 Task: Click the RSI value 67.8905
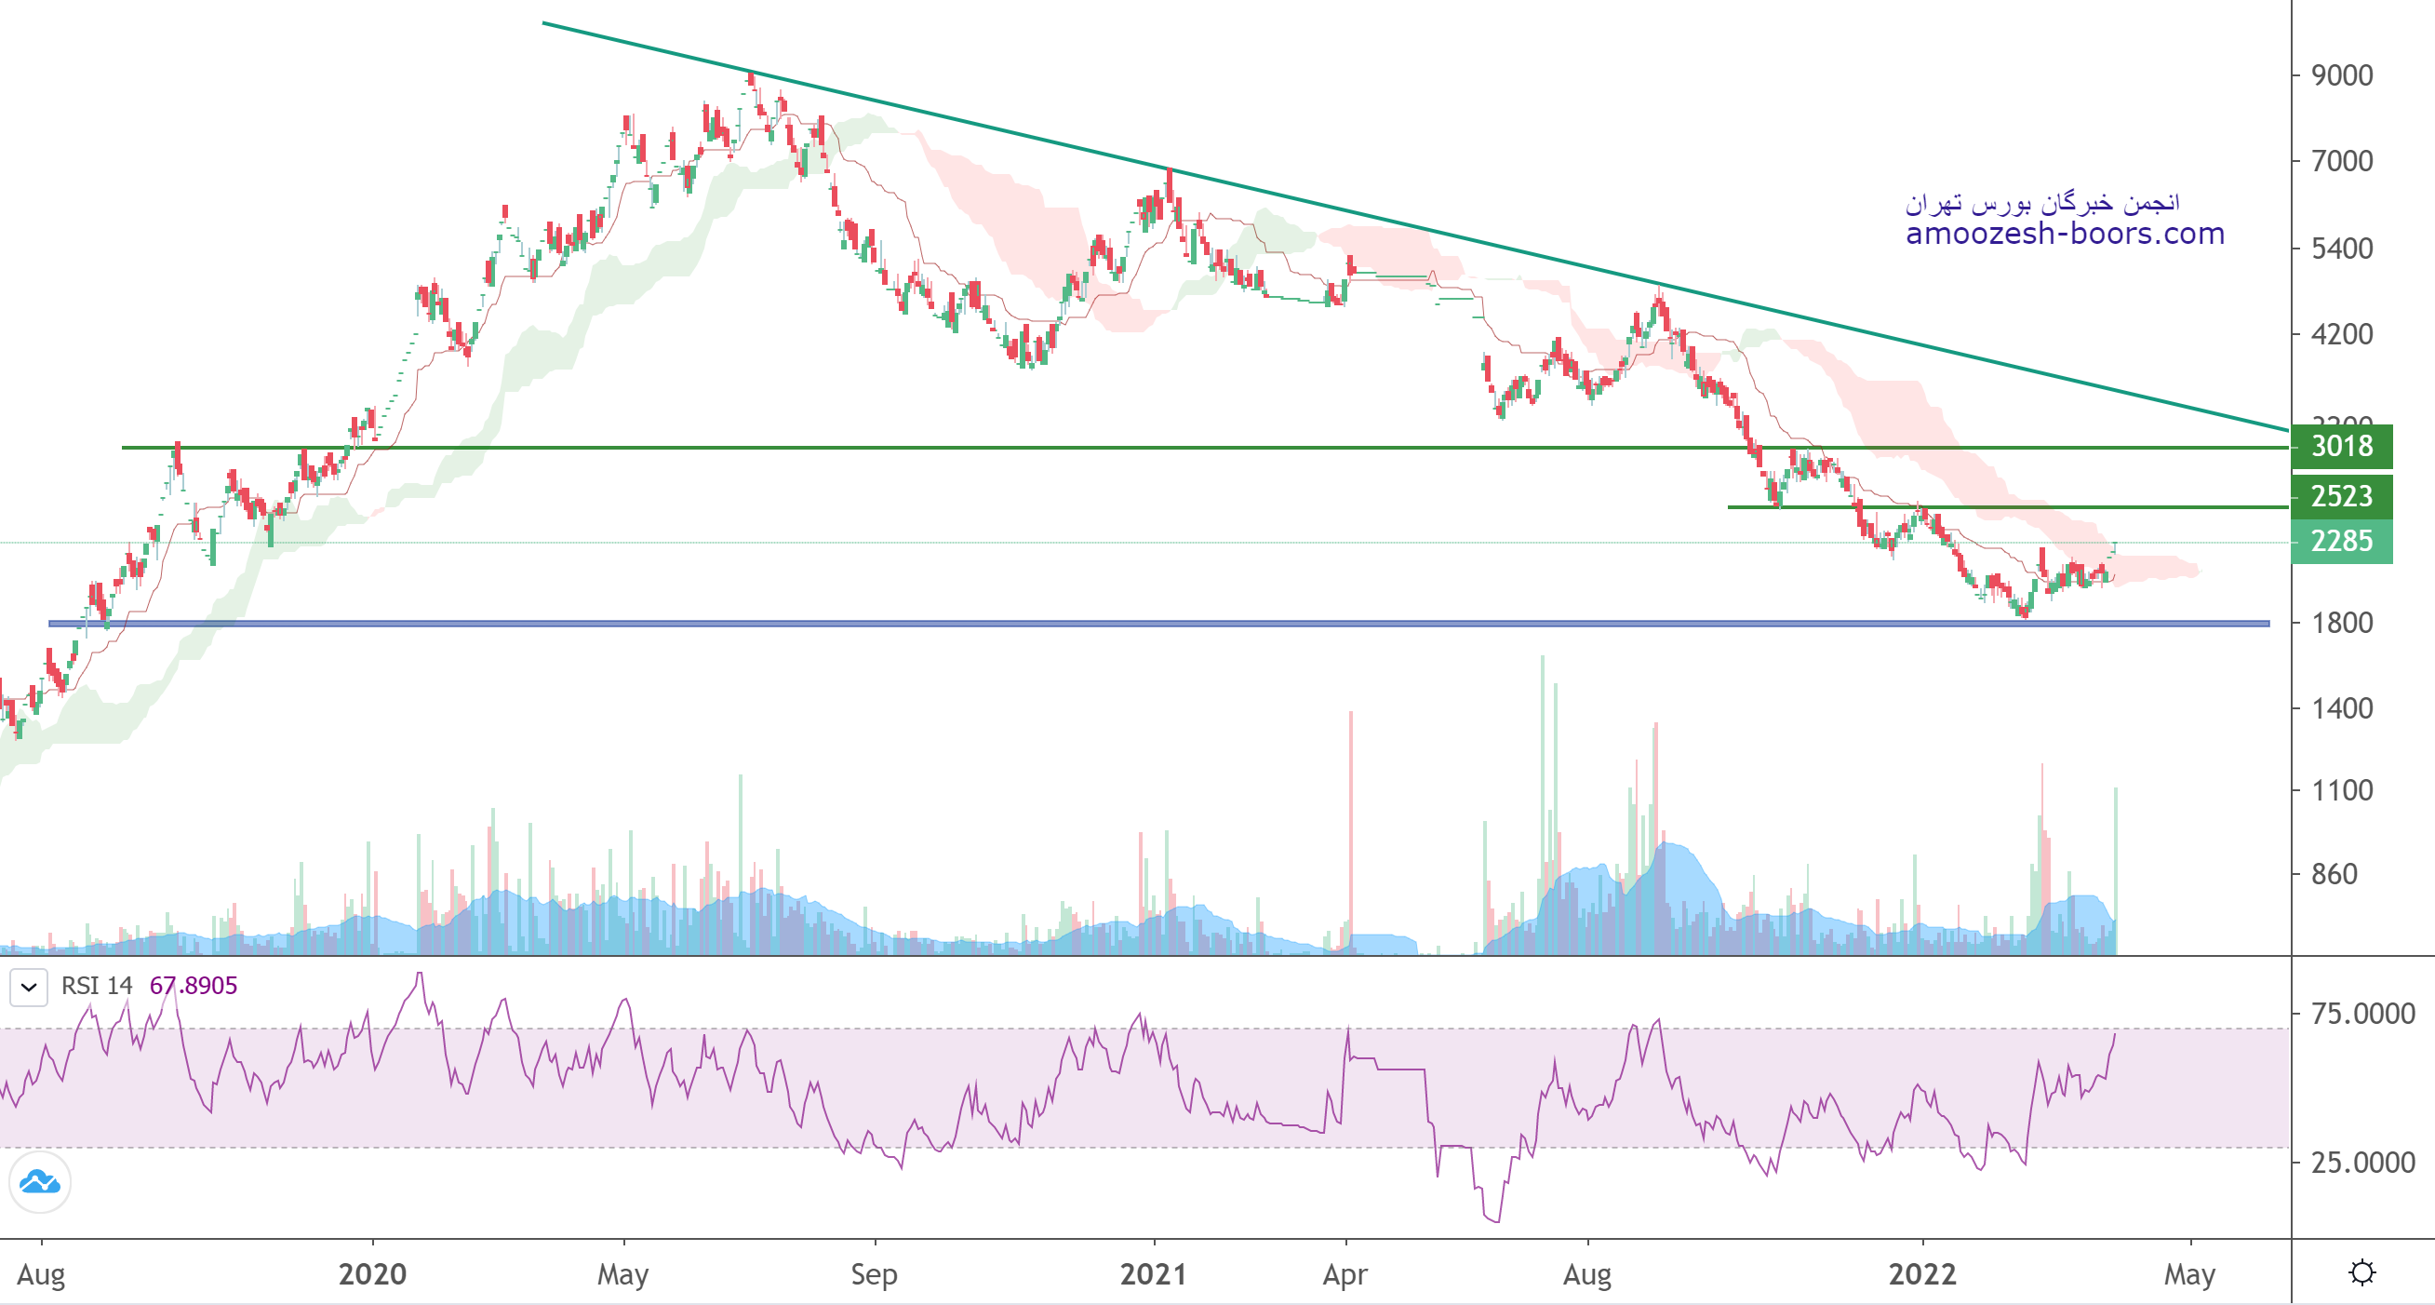[193, 986]
